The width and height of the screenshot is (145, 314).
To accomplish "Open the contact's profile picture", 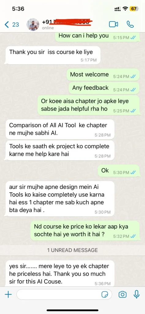I will click(33, 25).
